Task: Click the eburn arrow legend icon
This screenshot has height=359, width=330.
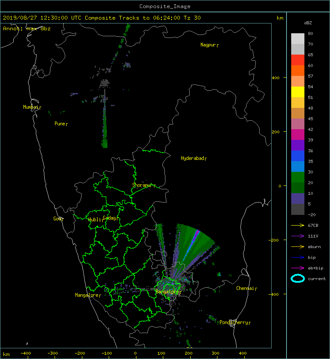Action: point(298,247)
